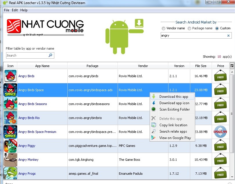This screenshot has height=184, width=235.
Task: Sort by the Price column header
Action: click(220, 66)
